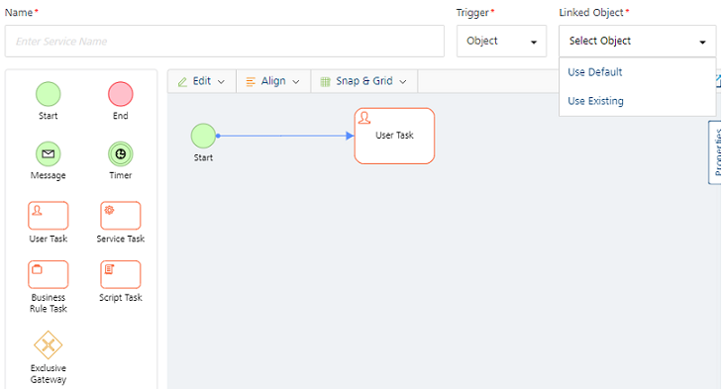This screenshot has height=389, width=722.
Task: Select the Script Task palette shape
Action: click(x=121, y=274)
